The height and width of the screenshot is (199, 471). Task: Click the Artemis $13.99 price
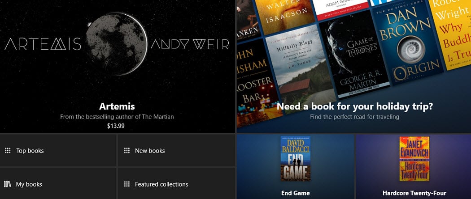(116, 126)
